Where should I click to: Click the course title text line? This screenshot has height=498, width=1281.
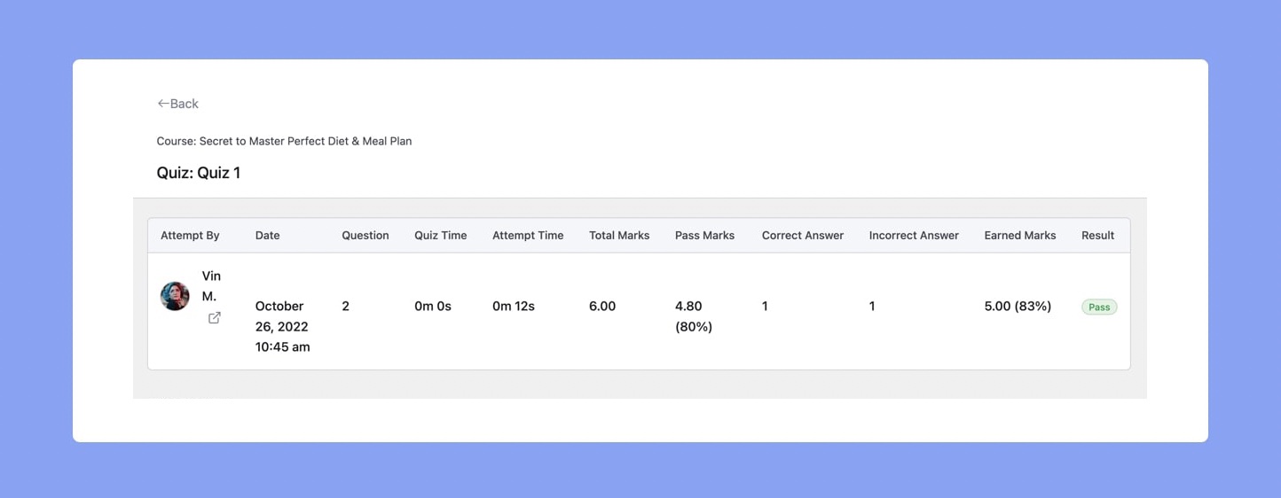pyautogui.click(x=284, y=141)
